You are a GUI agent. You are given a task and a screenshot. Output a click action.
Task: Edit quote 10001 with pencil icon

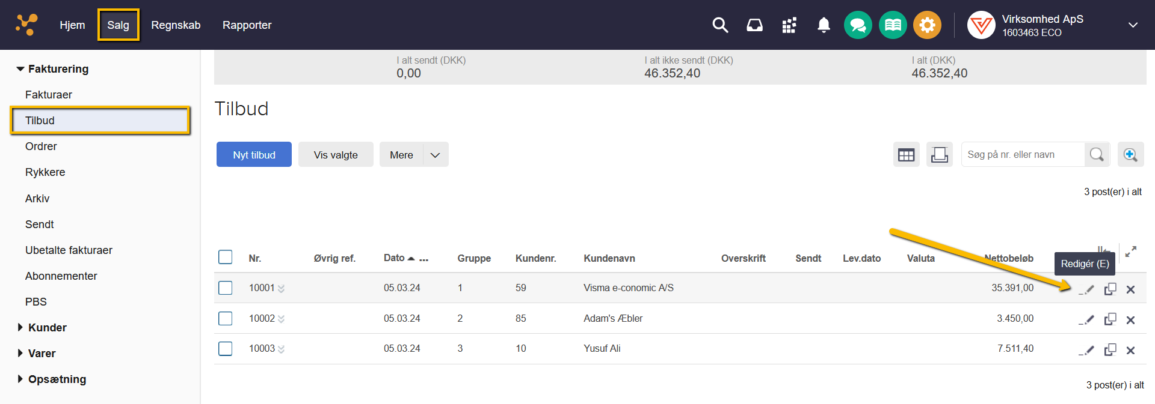pyautogui.click(x=1088, y=289)
